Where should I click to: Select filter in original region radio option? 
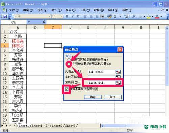pos(69,60)
